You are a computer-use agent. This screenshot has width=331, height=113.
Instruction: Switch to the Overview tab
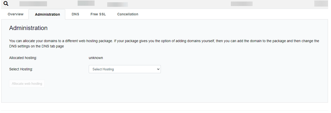pyautogui.click(x=15, y=14)
